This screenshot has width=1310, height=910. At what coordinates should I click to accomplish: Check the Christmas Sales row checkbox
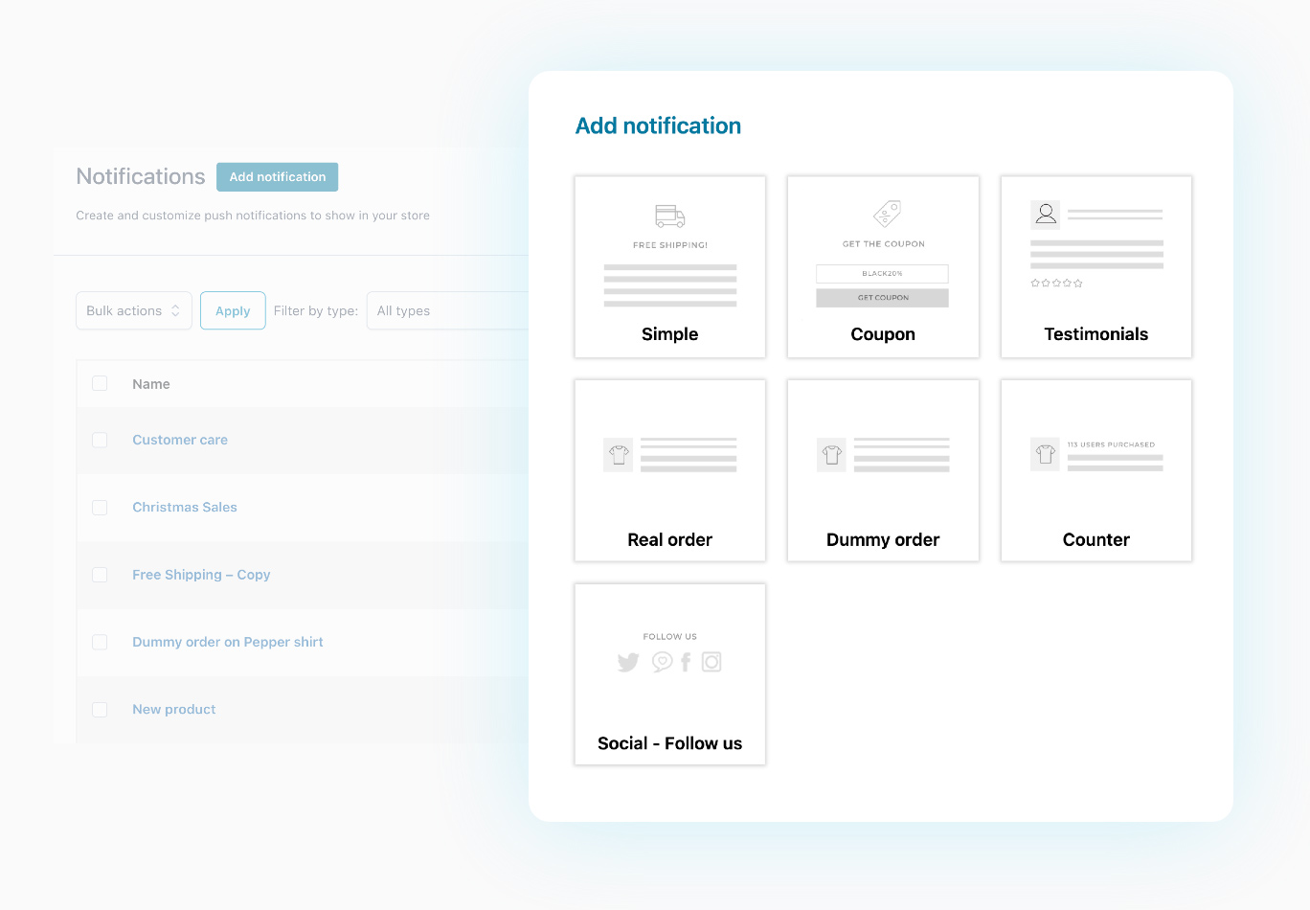(x=100, y=508)
